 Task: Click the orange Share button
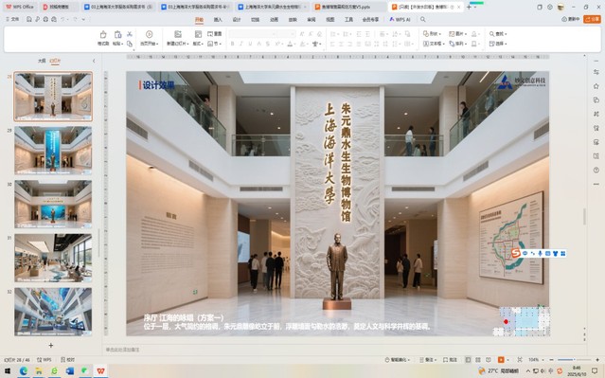[592, 19]
